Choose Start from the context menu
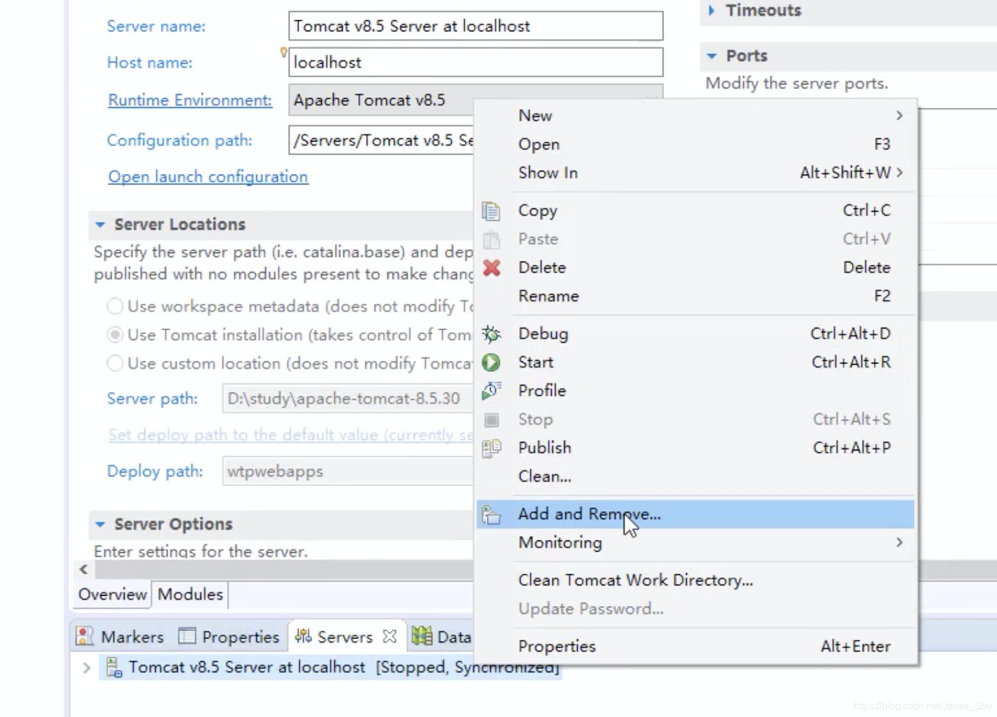This screenshot has width=997, height=717. pos(695,363)
